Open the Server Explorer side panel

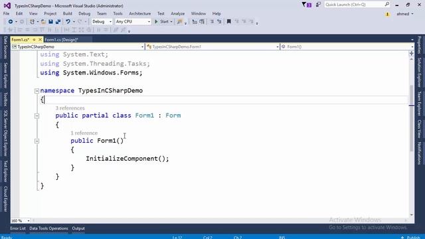[x=5, y=75]
